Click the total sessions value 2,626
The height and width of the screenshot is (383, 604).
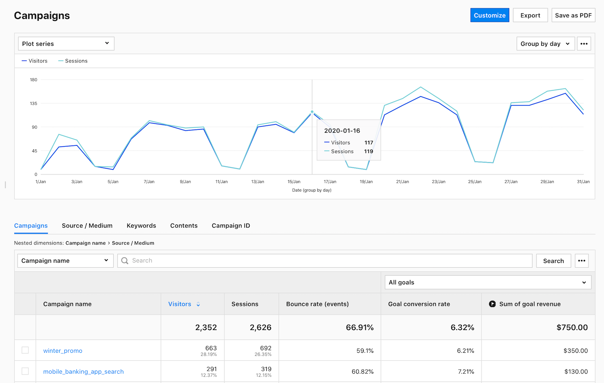[x=260, y=327]
